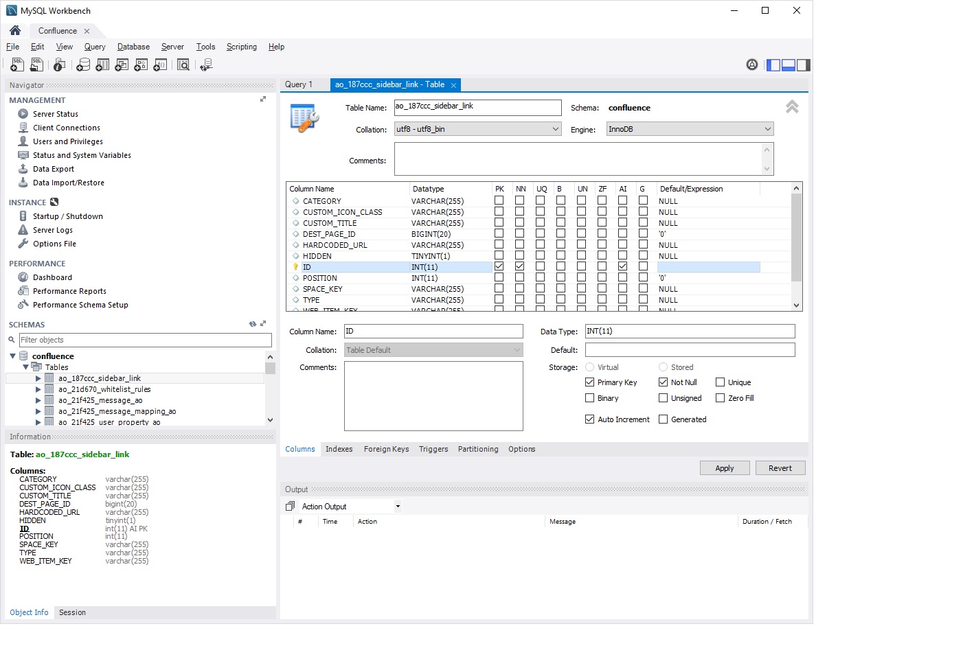
Task: Expand the Navigator management section icon
Action: tap(263, 100)
